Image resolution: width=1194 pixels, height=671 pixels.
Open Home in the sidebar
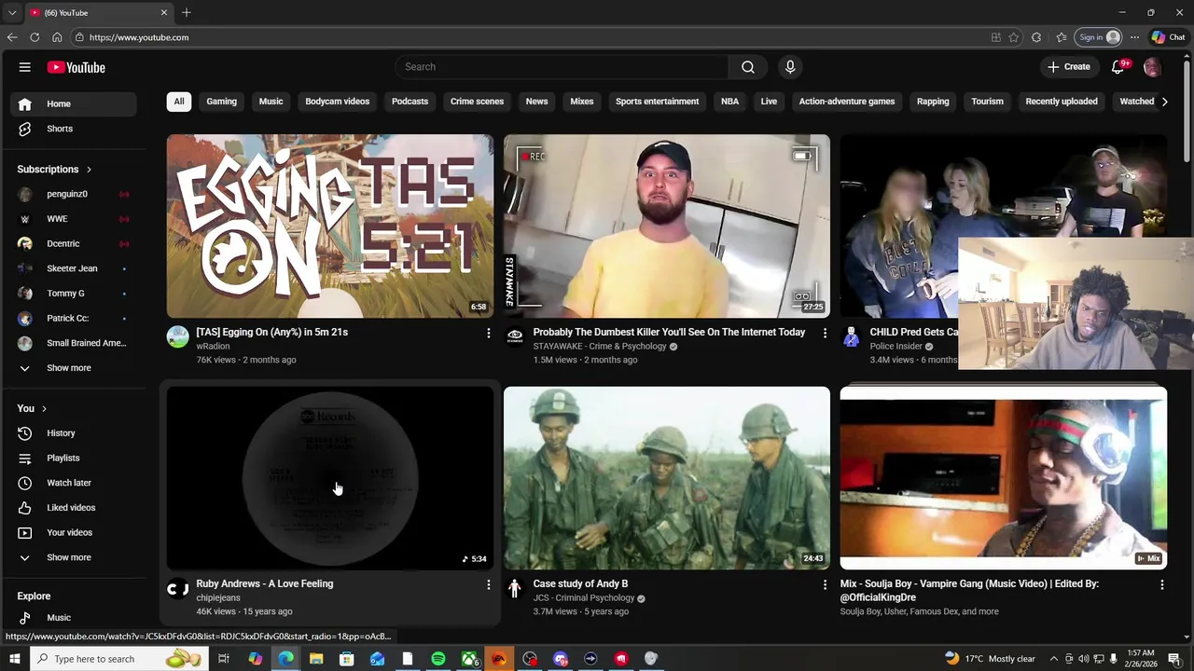coord(75,104)
